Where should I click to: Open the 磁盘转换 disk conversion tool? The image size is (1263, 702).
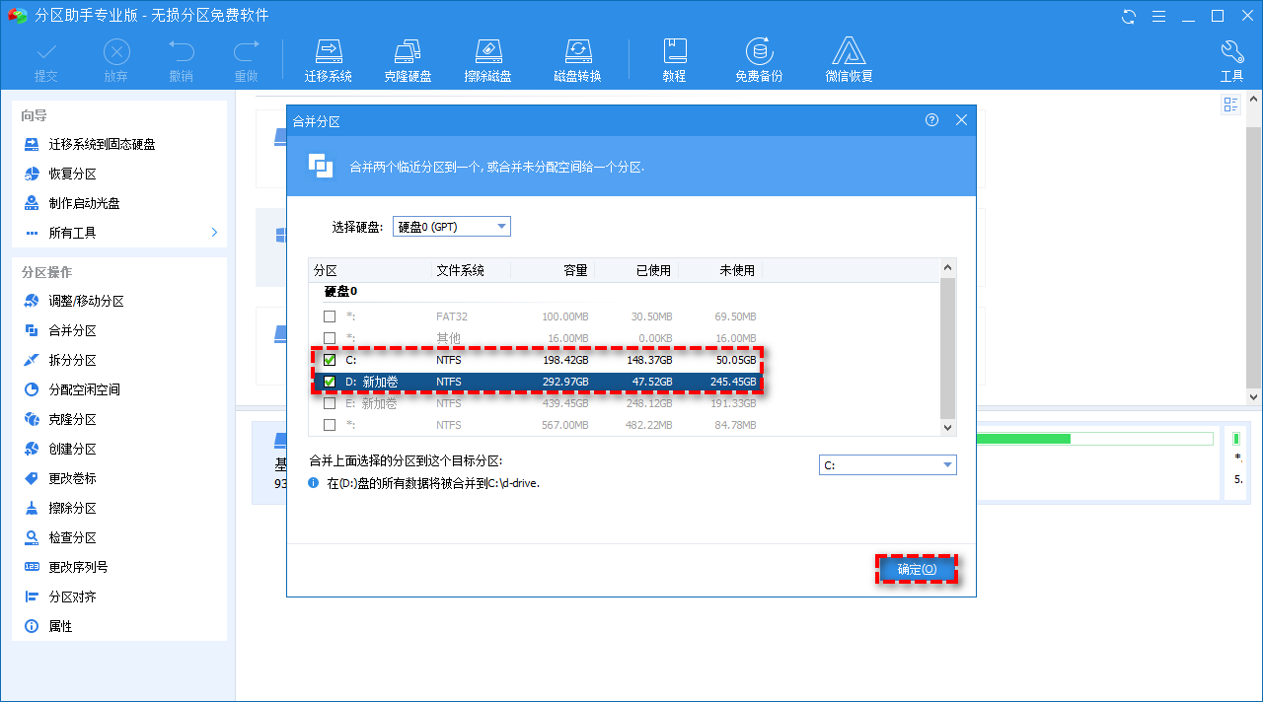(x=577, y=57)
